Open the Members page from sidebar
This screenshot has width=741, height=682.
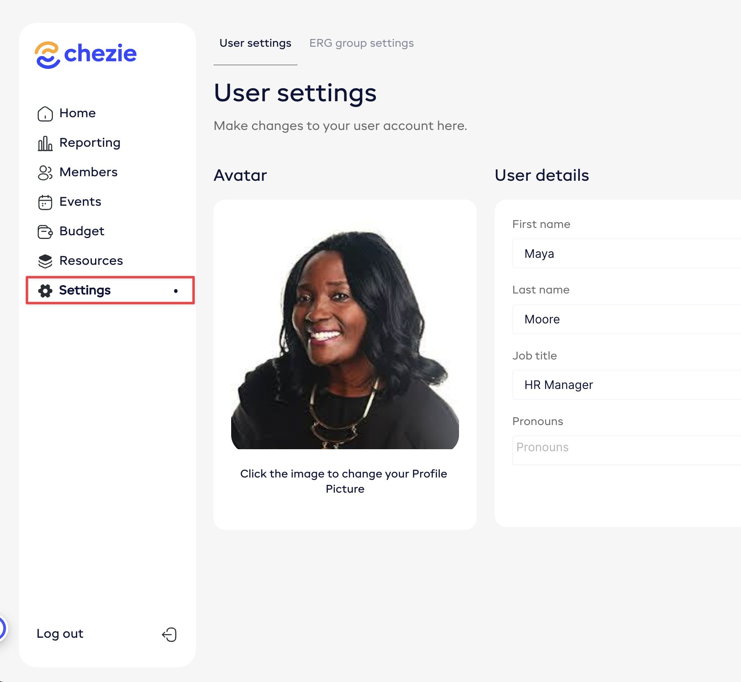[x=89, y=172]
